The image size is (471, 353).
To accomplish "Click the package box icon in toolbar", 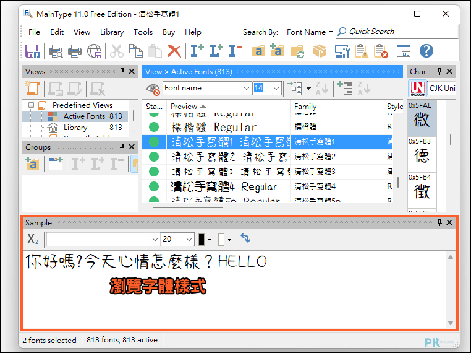I will coord(320,51).
